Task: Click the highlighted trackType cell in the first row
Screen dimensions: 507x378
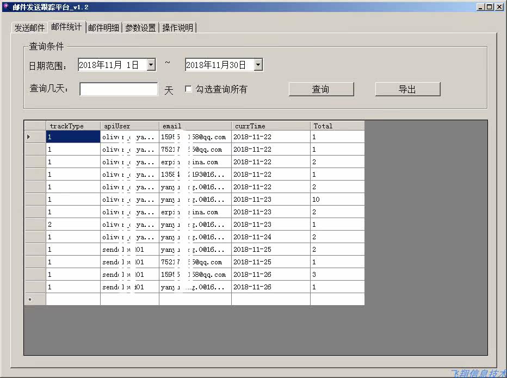Action: (x=73, y=137)
